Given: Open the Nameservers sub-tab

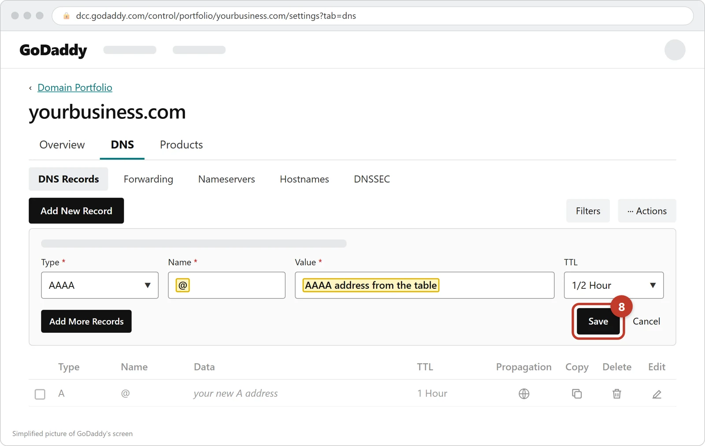Looking at the screenshot, I should coord(226,179).
